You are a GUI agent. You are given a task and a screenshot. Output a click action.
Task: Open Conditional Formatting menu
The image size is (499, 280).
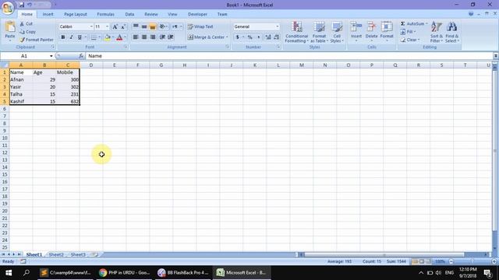tap(296, 32)
